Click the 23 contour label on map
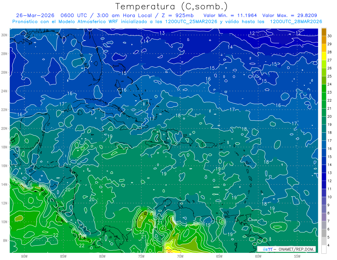This screenshot has width=337, height=260. pyautogui.click(x=164, y=227)
